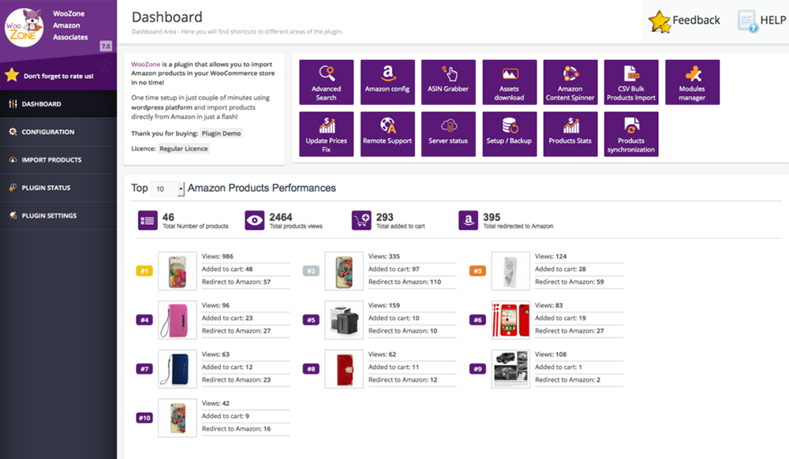This screenshot has height=459, width=789.
Task: Click the #2 silver rank badge
Action: pyautogui.click(x=311, y=271)
